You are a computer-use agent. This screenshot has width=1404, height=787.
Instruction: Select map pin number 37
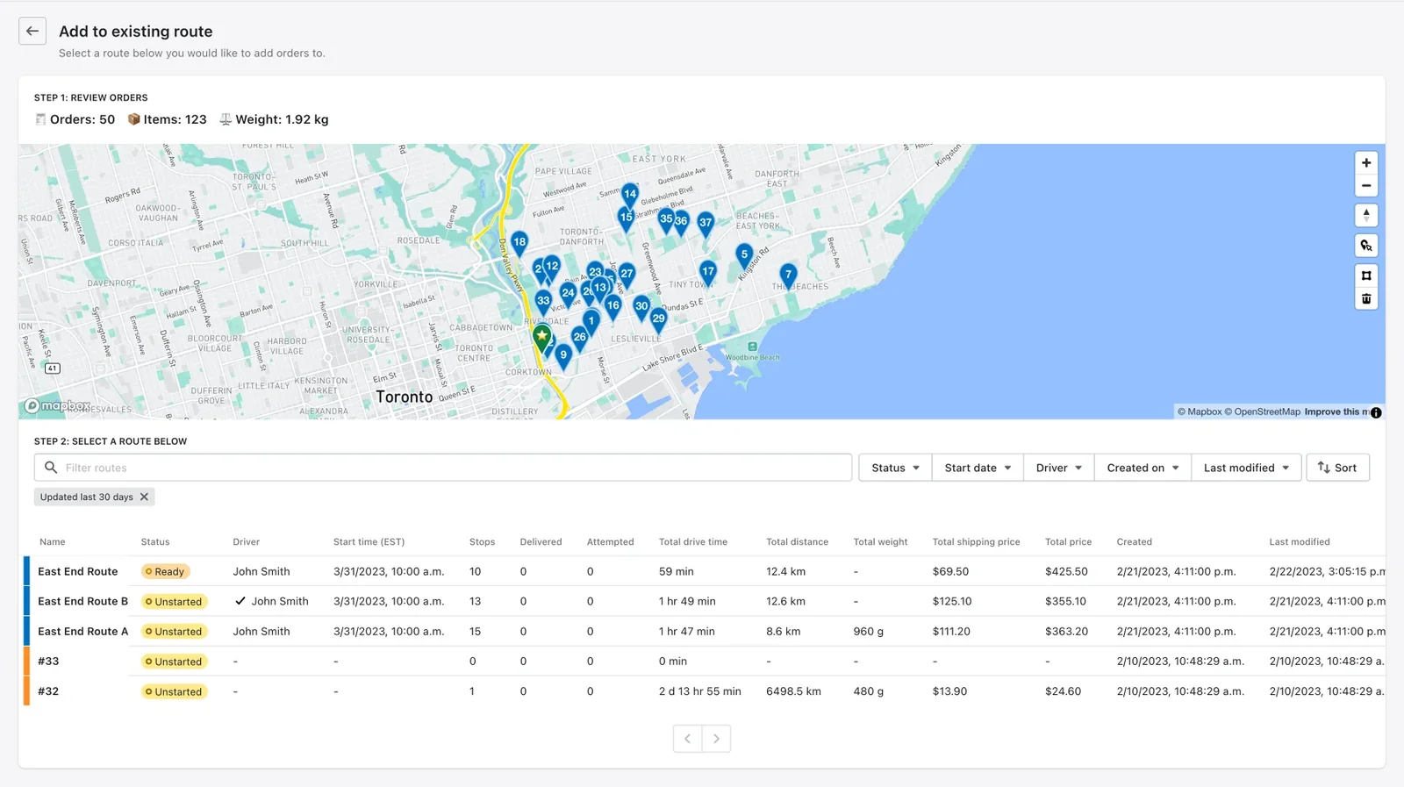pyautogui.click(x=706, y=224)
